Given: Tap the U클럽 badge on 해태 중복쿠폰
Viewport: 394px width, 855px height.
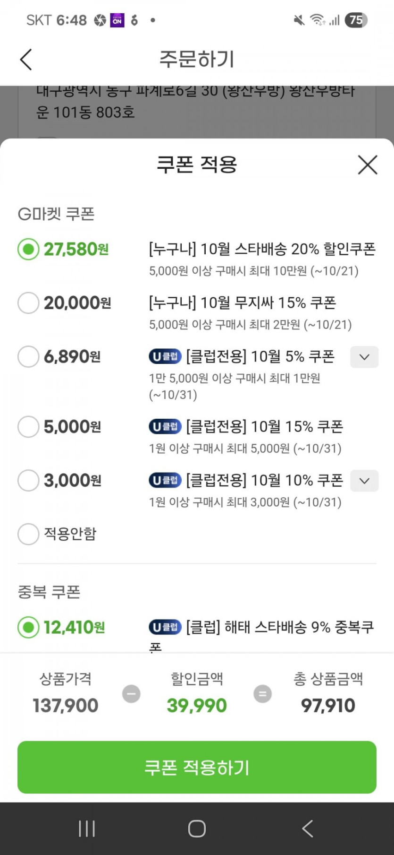Looking at the screenshot, I should 165,627.
